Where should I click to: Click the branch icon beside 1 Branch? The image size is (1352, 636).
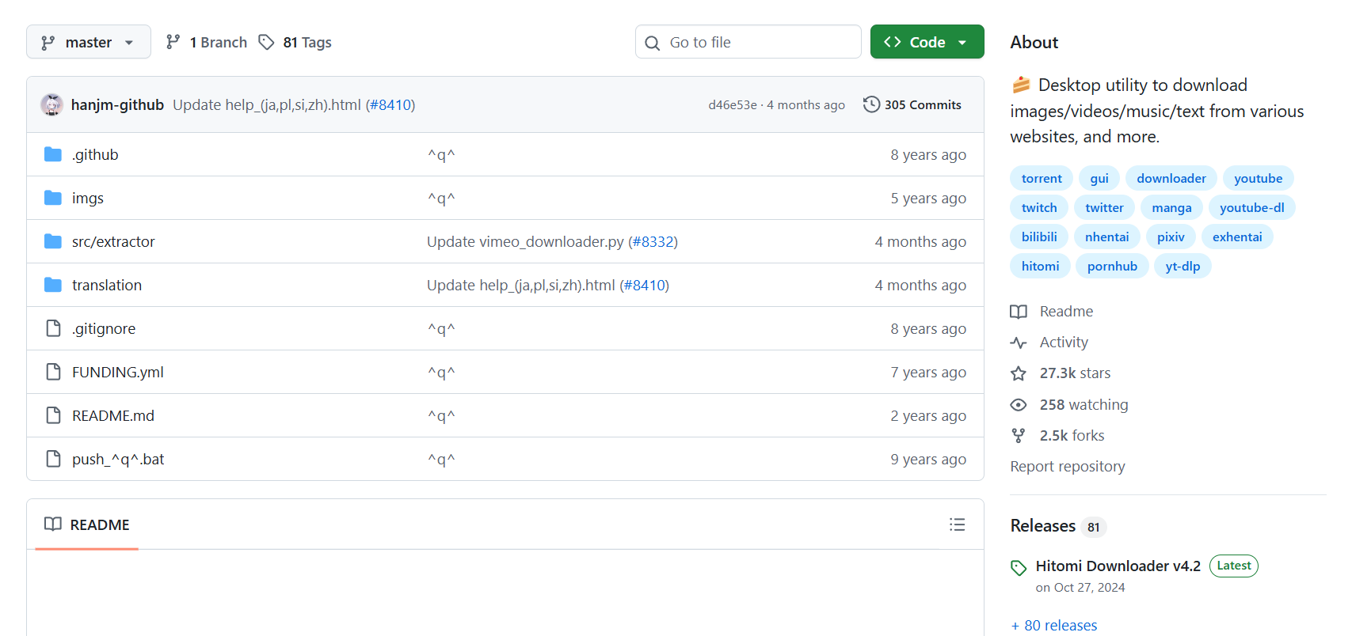pos(173,42)
